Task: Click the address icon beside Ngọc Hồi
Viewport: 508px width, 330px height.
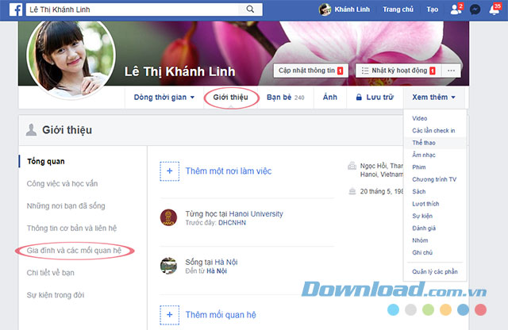Action: (352, 166)
